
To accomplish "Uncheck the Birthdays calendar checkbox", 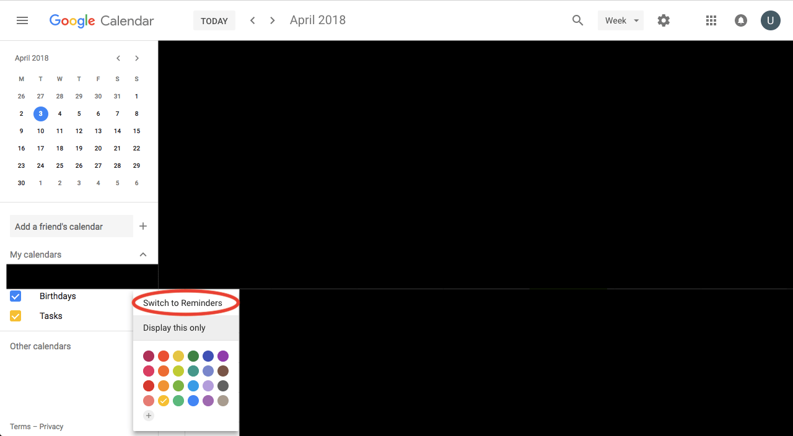I will 15,296.
